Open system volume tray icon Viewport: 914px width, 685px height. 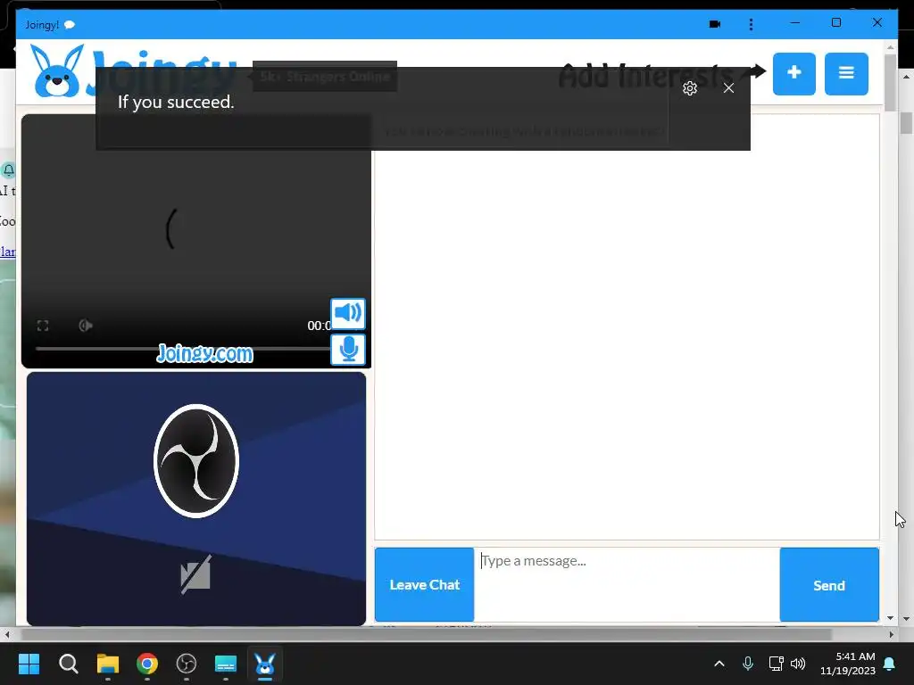point(798,664)
